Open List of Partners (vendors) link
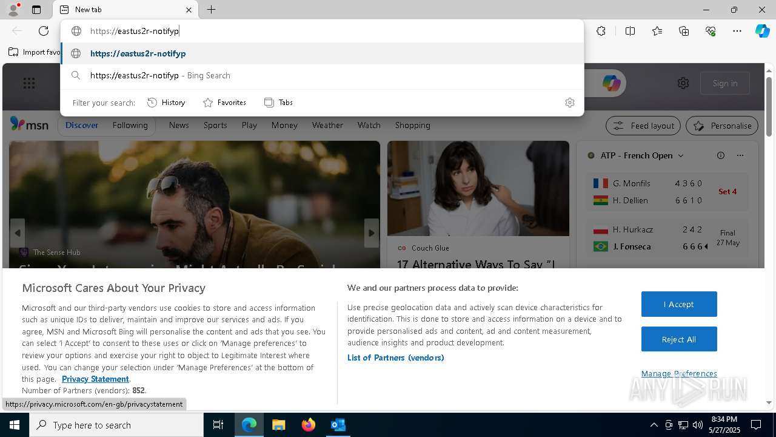This screenshot has width=776, height=437. [x=396, y=357]
